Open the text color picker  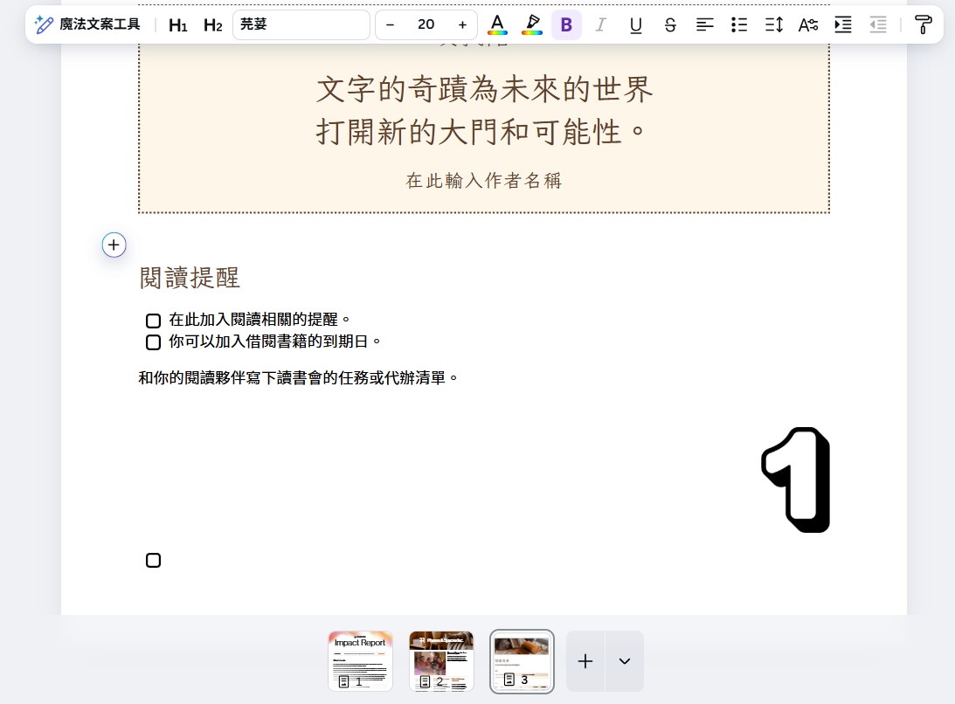[x=497, y=25]
